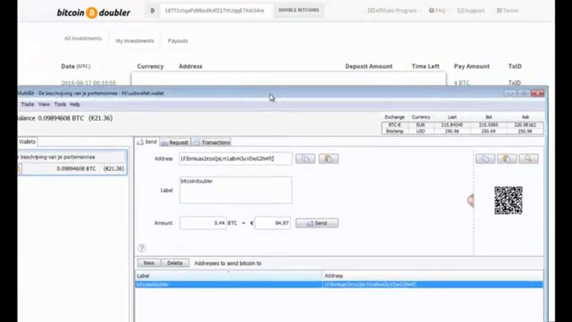Open the Terms link
The height and width of the screenshot is (322, 572).
pyautogui.click(x=508, y=10)
